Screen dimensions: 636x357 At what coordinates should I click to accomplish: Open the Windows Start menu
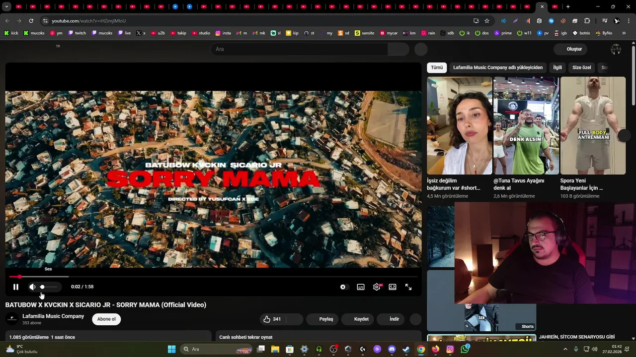[x=171, y=349]
